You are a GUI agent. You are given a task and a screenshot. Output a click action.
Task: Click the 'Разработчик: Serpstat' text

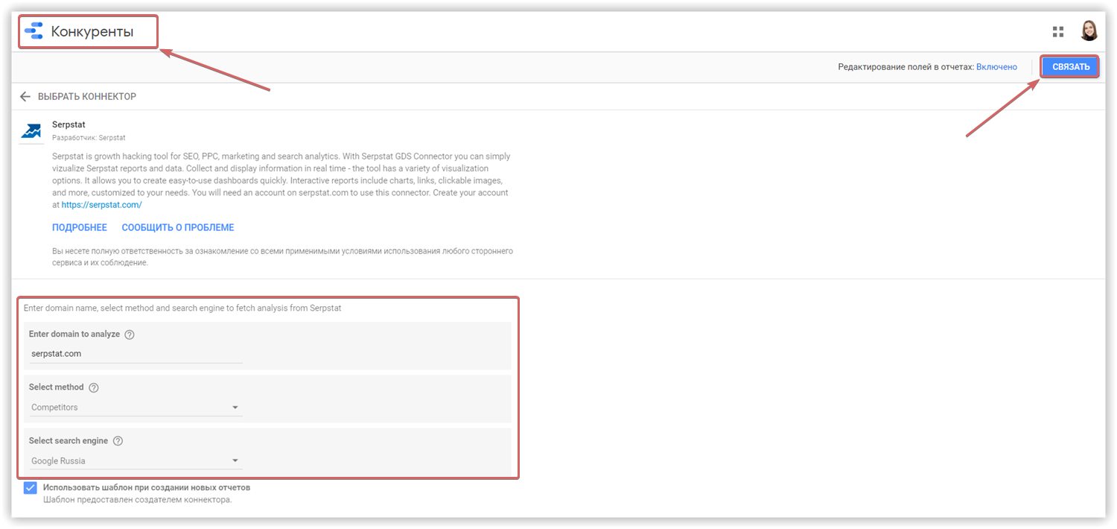pyautogui.click(x=89, y=138)
